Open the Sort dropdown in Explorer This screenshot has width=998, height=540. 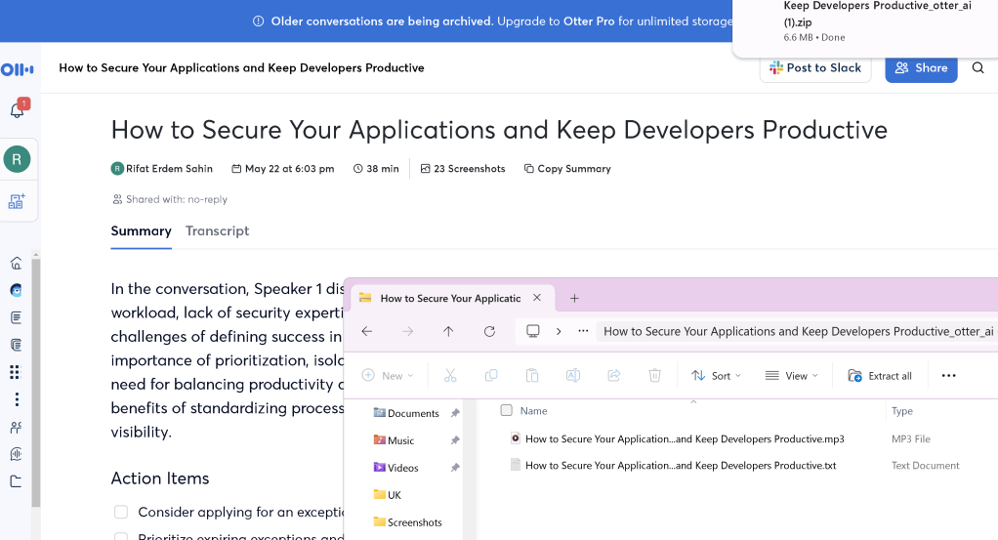(716, 376)
